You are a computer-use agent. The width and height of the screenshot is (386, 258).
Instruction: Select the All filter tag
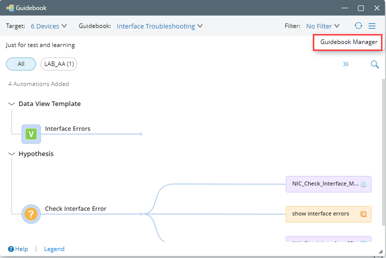pos(21,64)
